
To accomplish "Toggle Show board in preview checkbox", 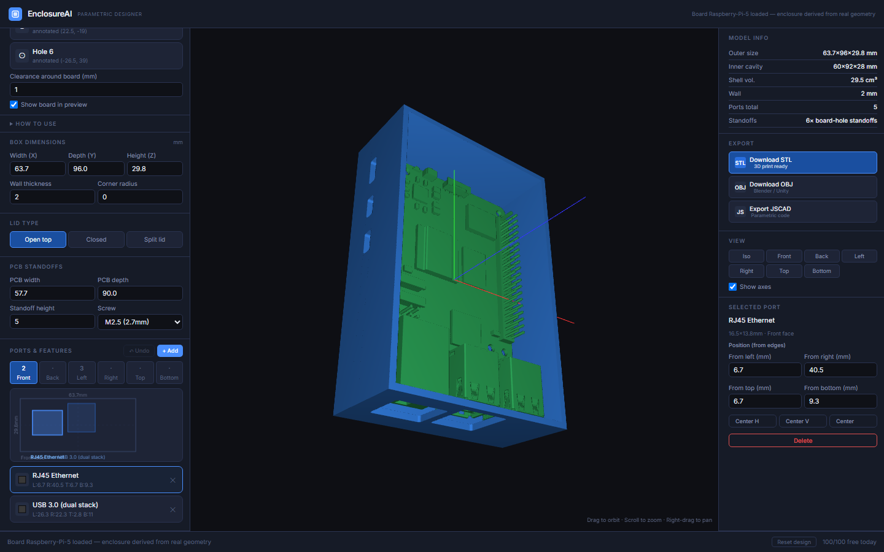I will point(14,105).
